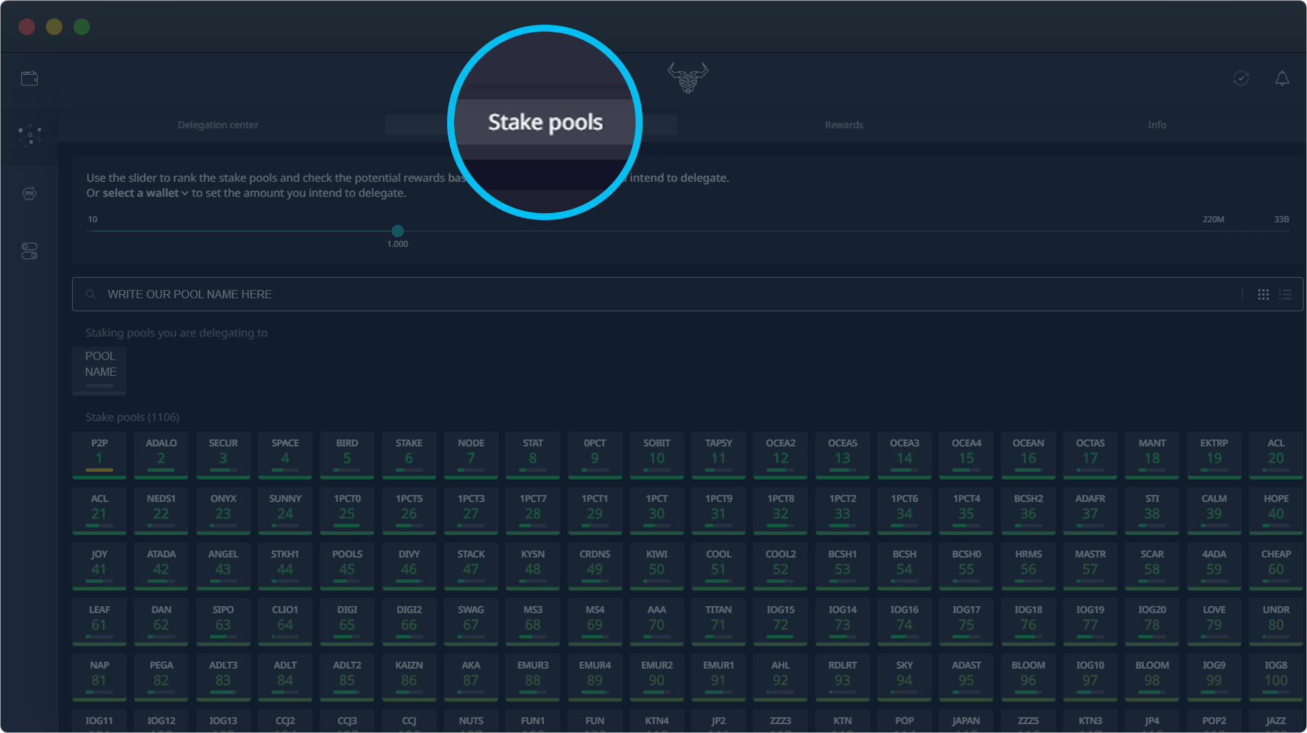This screenshot has height=733, width=1307.
Task: Open stake pool ADAFR ranked 37
Action: 1090,511
